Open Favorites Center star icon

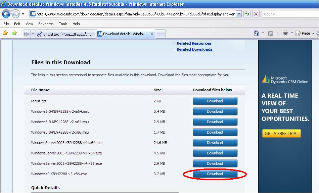pos(5,33)
